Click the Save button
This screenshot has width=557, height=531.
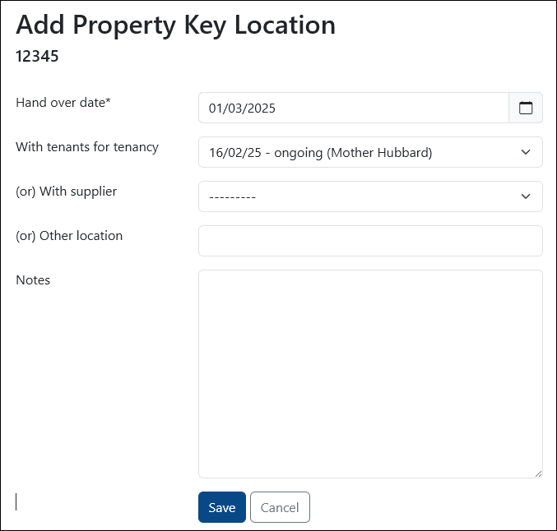coord(222,507)
